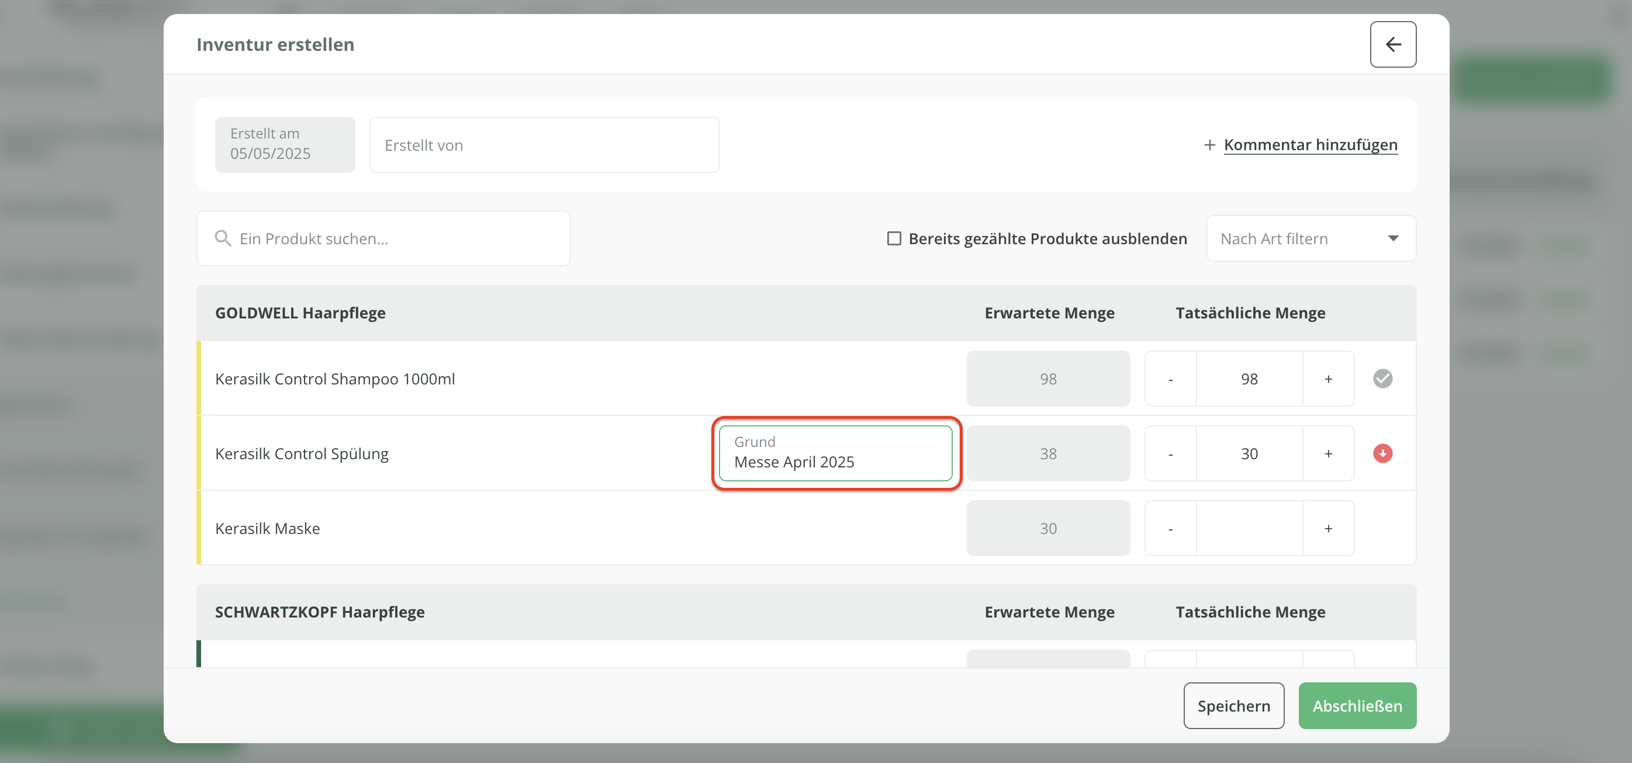1632x763 pixels.
Task: Toggle Bereits gezählte Produkte ausblenden checkbox
Action: [893, 239]
